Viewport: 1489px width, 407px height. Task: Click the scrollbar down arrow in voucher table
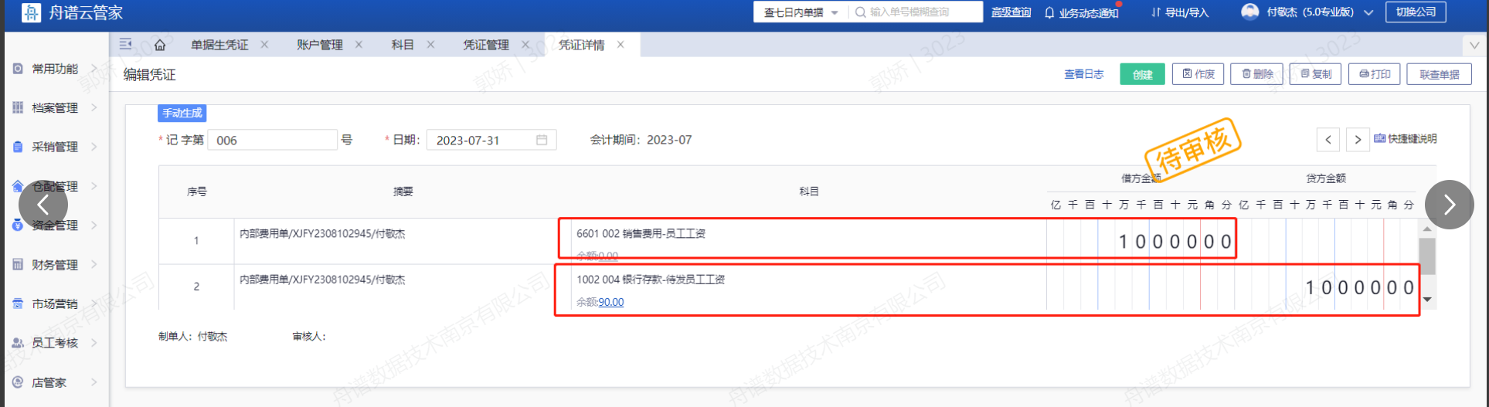pos(1427,300)
